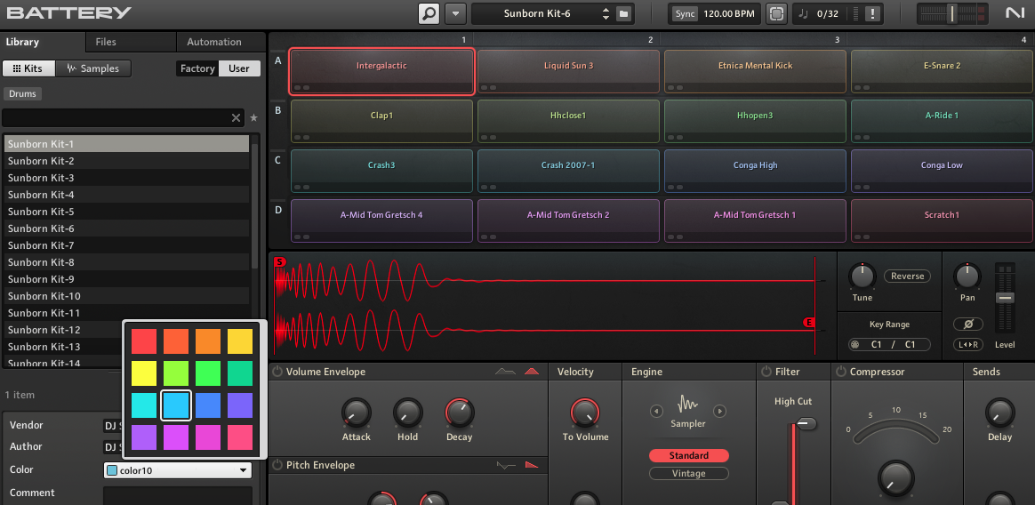Click the Key Range C1 / C1 field
Screen dimensions: 1035x505
point(889,345)
